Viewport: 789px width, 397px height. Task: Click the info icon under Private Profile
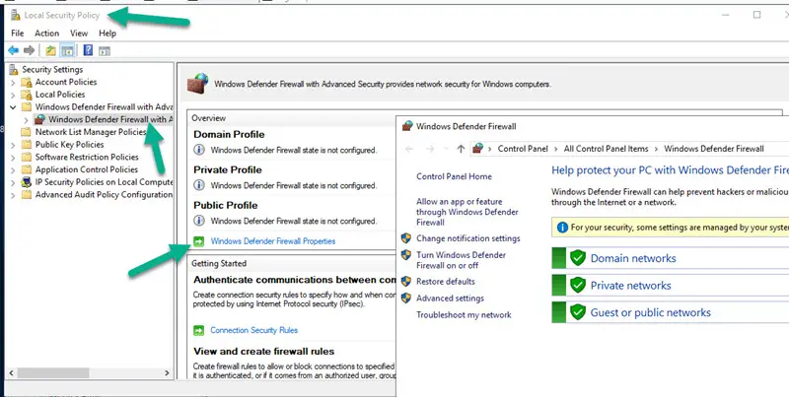tap(199, 185)
